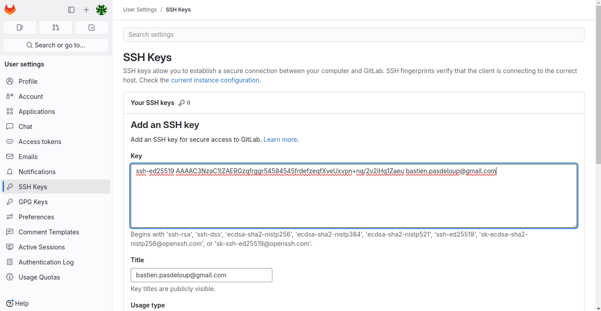Click the GPG Keys key icon
Viewport: 601px width, 311px height.
coord(10,202)
